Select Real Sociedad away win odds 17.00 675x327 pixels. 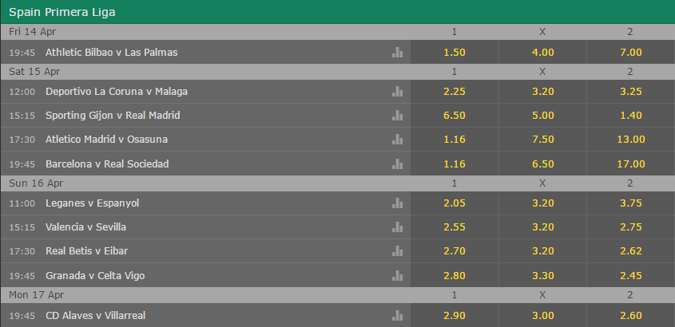(630, 163)
